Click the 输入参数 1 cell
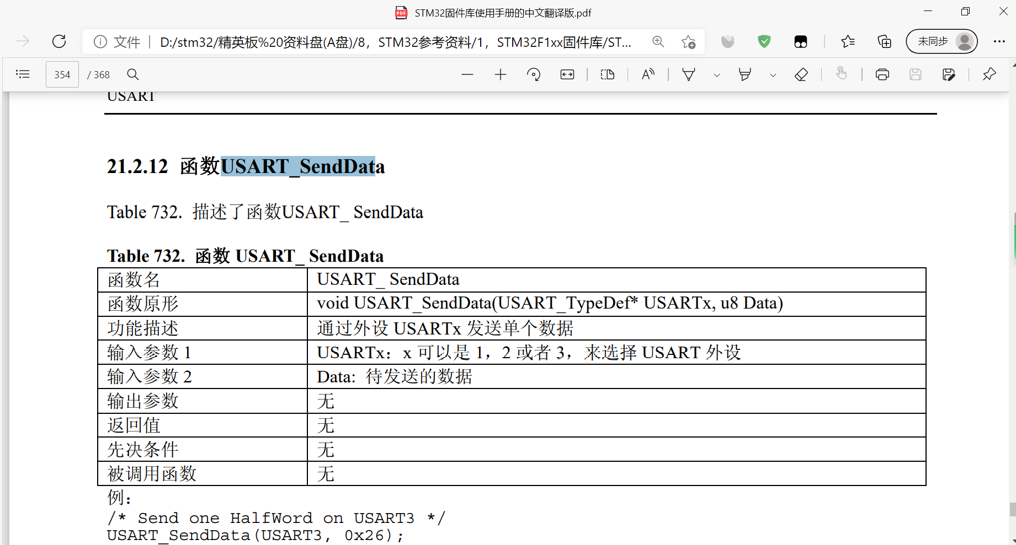Viewport: 1016px width, 545px height. [203, 352]
